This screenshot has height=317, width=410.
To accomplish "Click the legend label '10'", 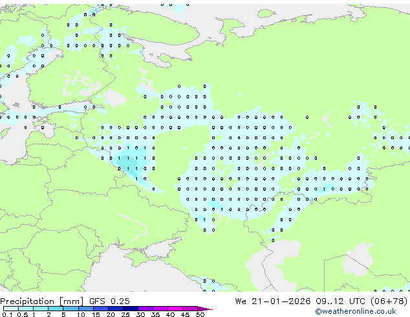I will tap(81, 314).
